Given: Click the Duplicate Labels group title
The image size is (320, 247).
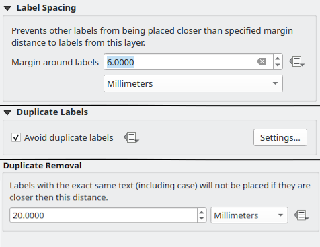Looking at the screenshot, I should click(x=52, y=112).
